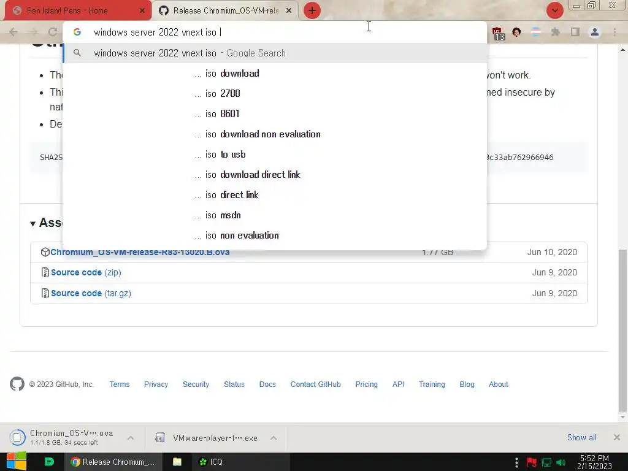This screenshot has width=628, height=471.
Task: Download Source code (tar.gz)
Action: tap(91, 293)
